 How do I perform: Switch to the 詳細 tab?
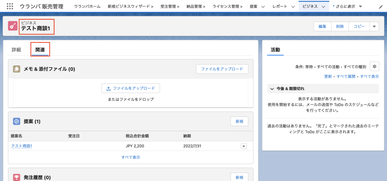point(16,50)
